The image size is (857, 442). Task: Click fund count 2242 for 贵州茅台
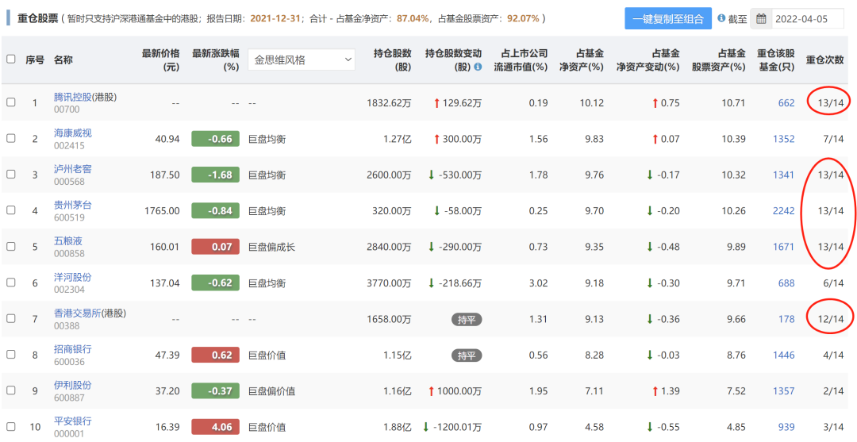[x=783, y=211]
